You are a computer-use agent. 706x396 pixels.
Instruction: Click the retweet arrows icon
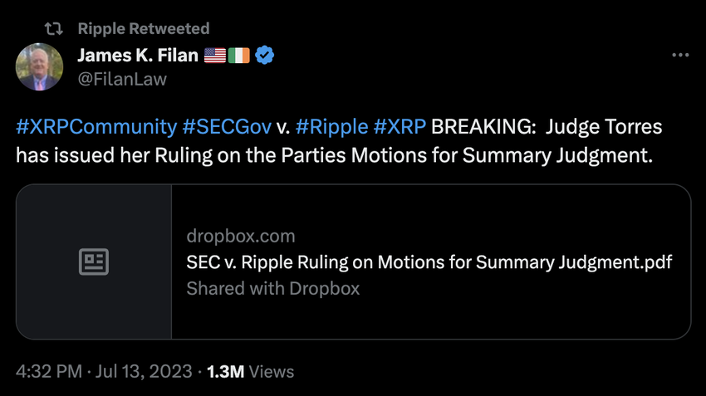pos(54,29)
